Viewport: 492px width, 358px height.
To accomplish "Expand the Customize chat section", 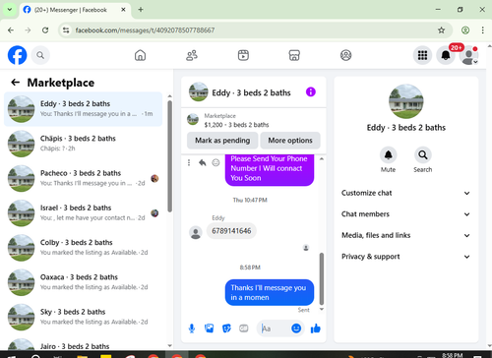I will (406, 193).
